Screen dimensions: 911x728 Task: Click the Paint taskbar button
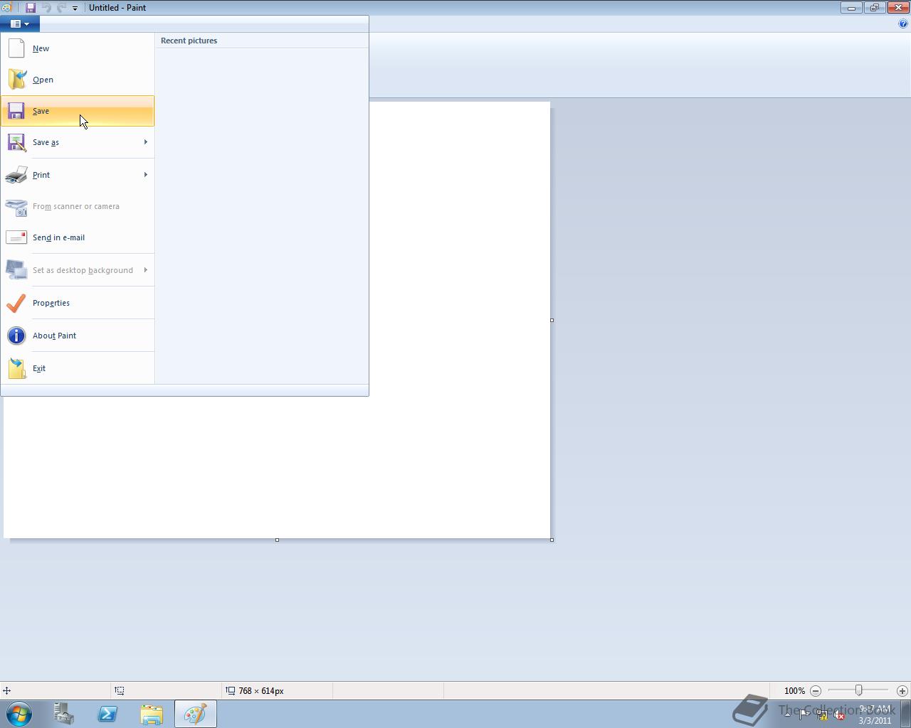(x=196, y=714)
